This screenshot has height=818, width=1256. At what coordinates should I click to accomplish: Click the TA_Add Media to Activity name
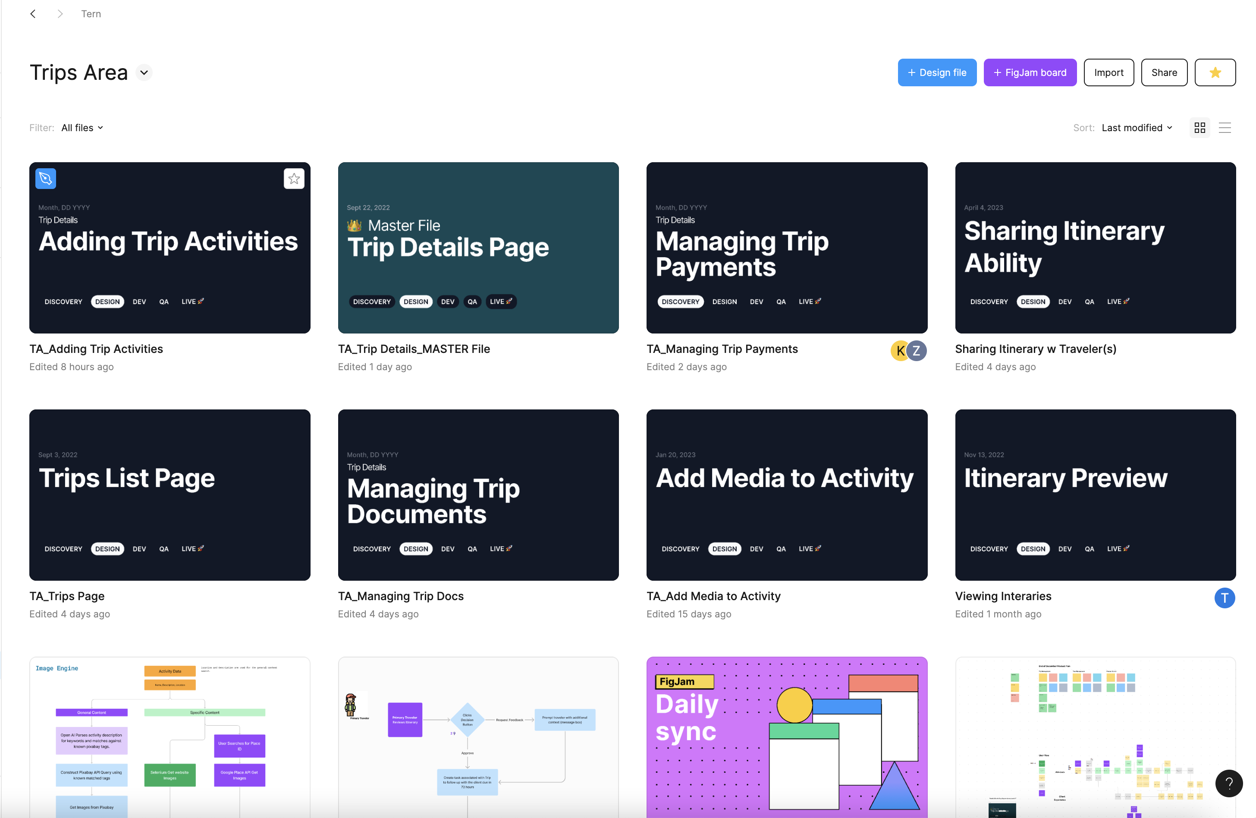point(713,596)
